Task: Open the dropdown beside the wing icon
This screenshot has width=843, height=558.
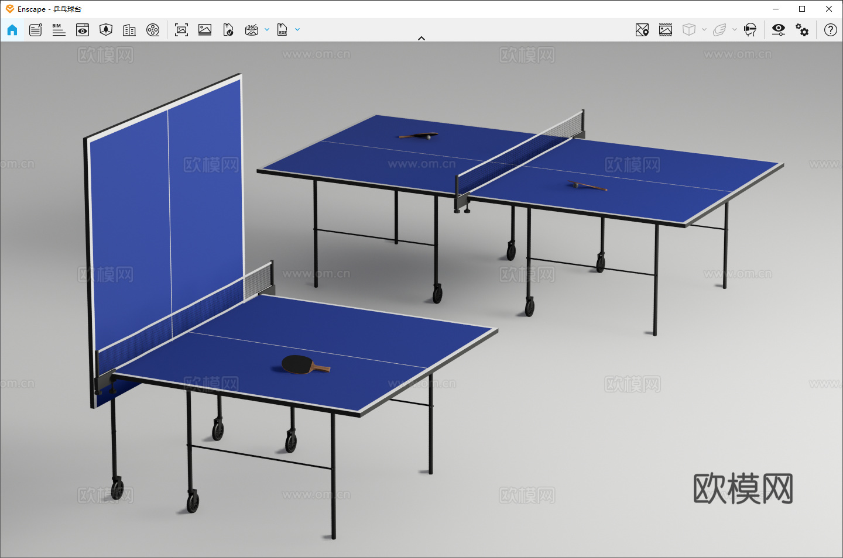Action: click(735, 29)
